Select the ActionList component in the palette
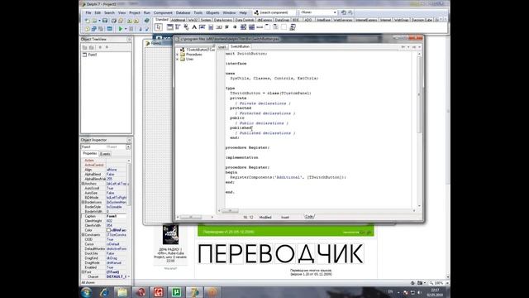This screenshot has height=298, width=529. pos(293,27)
